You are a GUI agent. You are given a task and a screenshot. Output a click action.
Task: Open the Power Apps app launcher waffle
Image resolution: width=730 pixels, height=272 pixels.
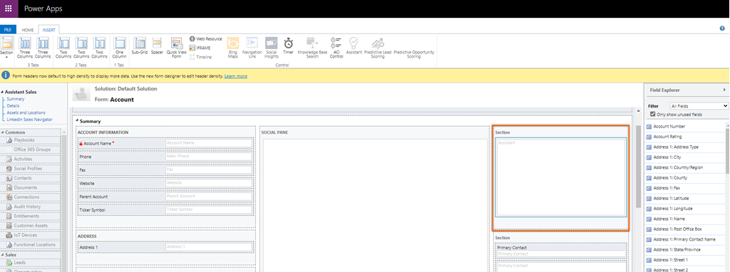pyautogui.click(x=9, y=9)
